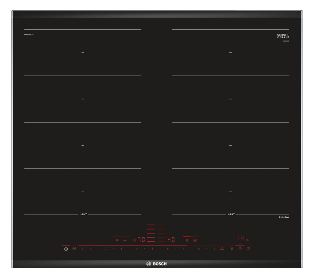Open the 14 min timer display
This screenshot has width=311, height=280.
click(240, 238)
